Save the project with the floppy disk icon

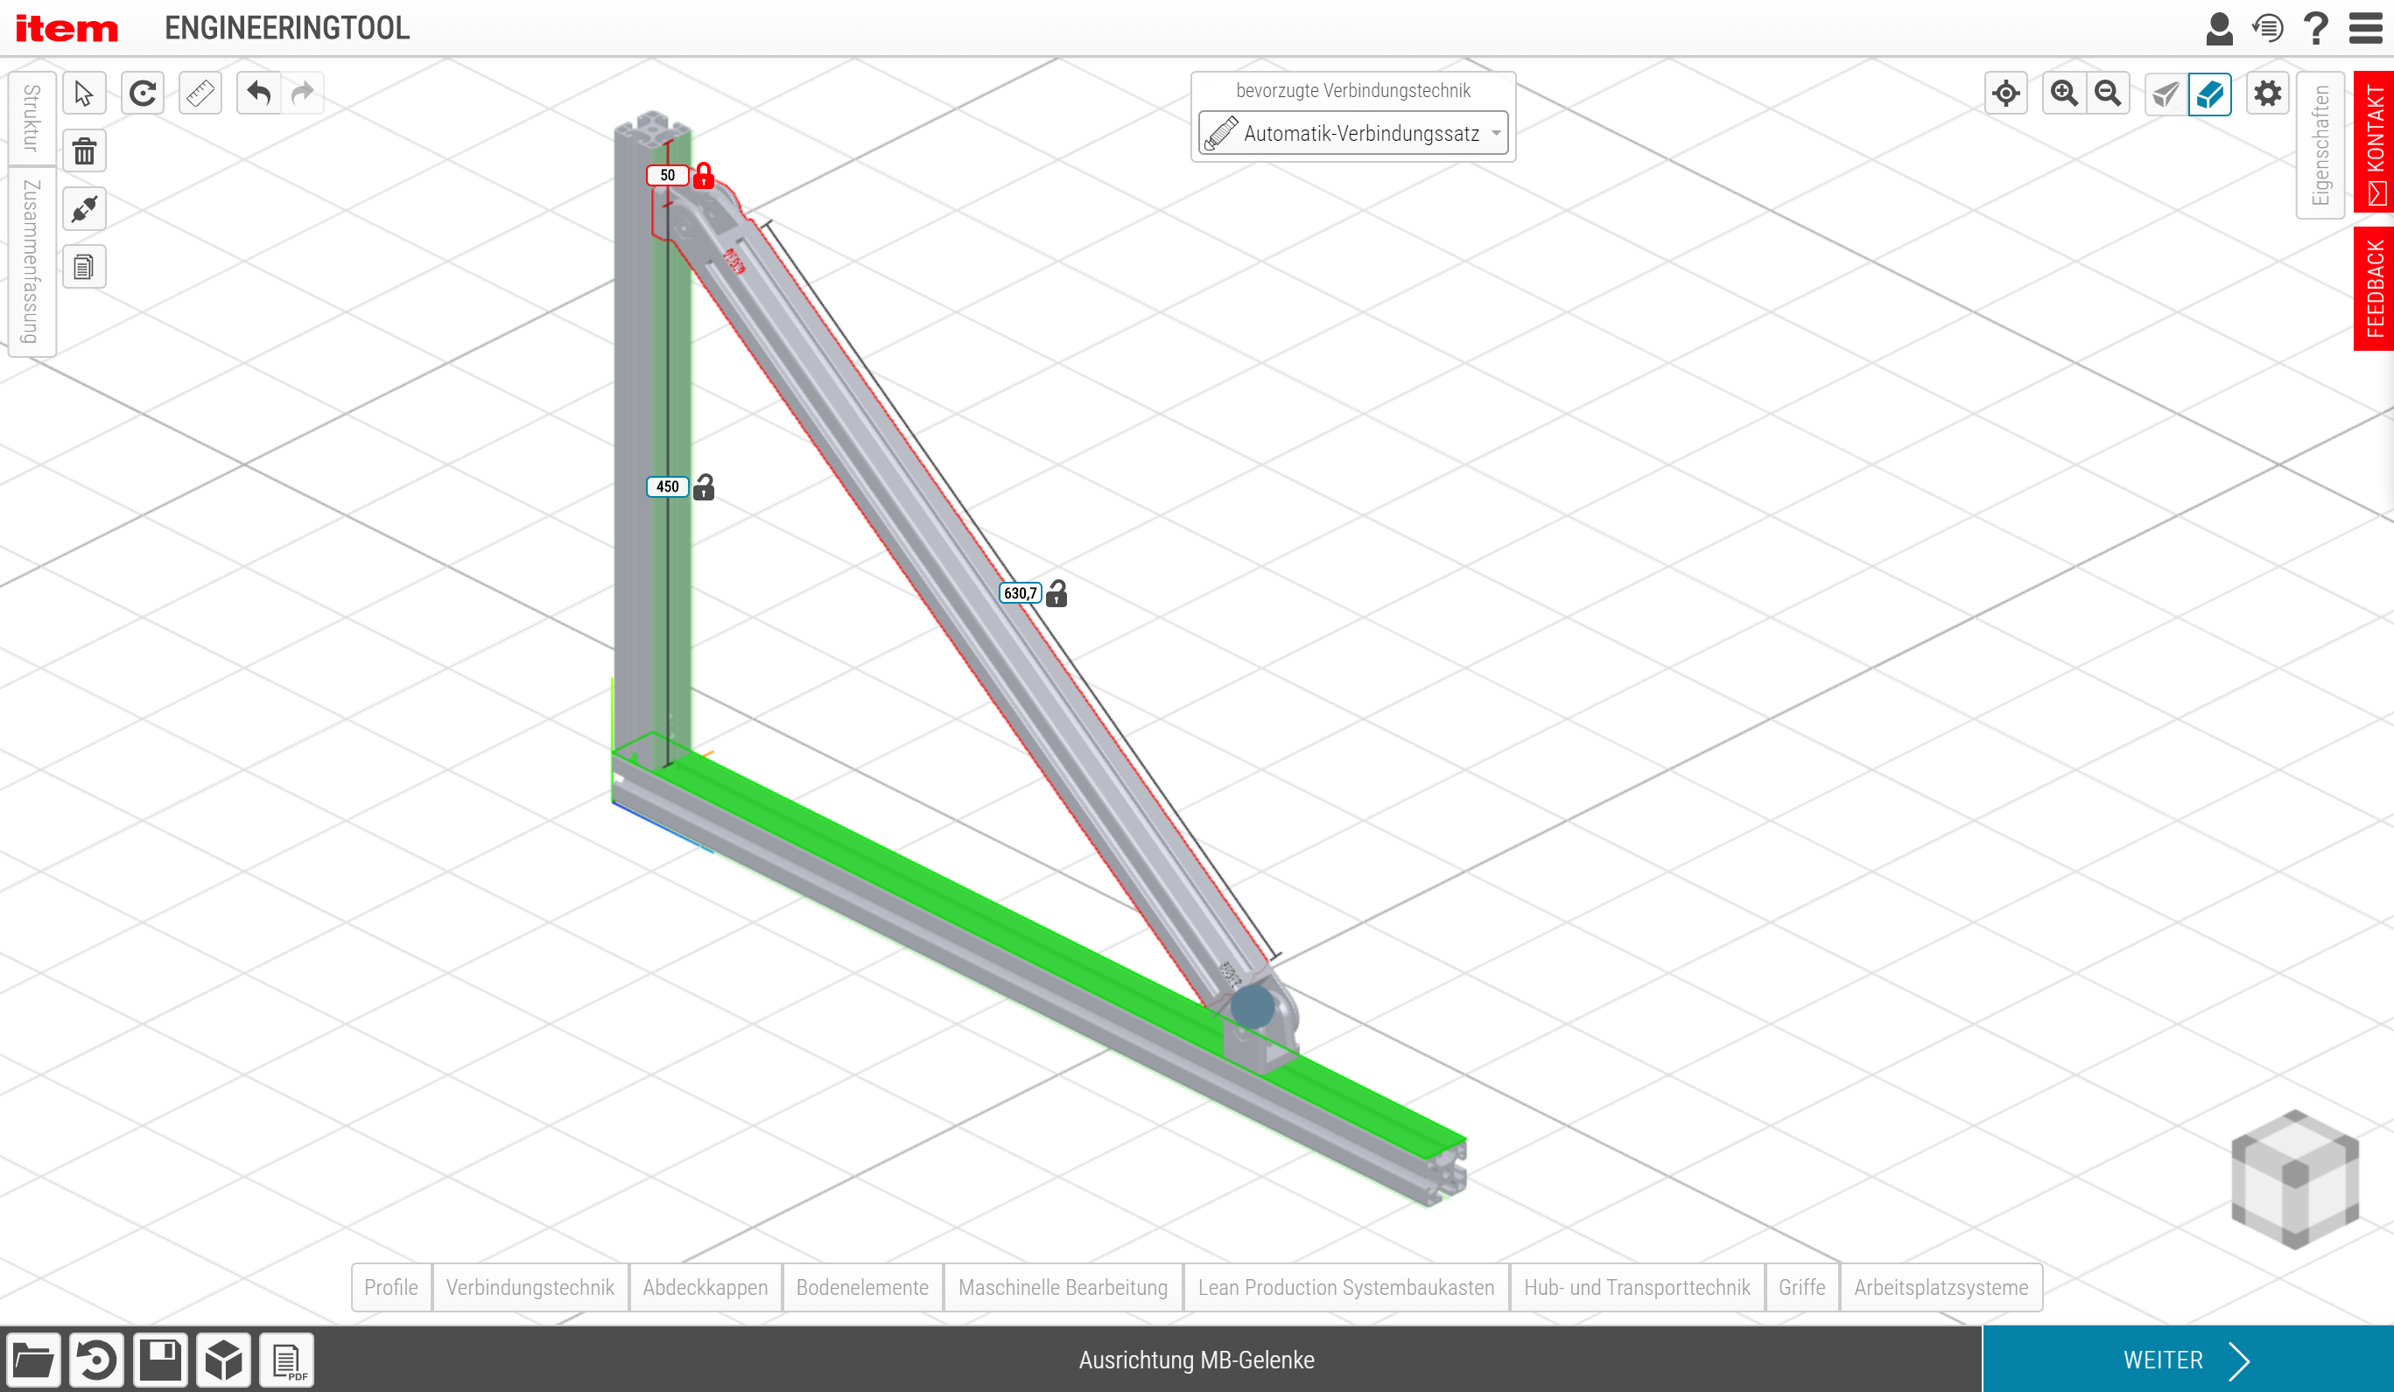click(x=159, y=1360)
